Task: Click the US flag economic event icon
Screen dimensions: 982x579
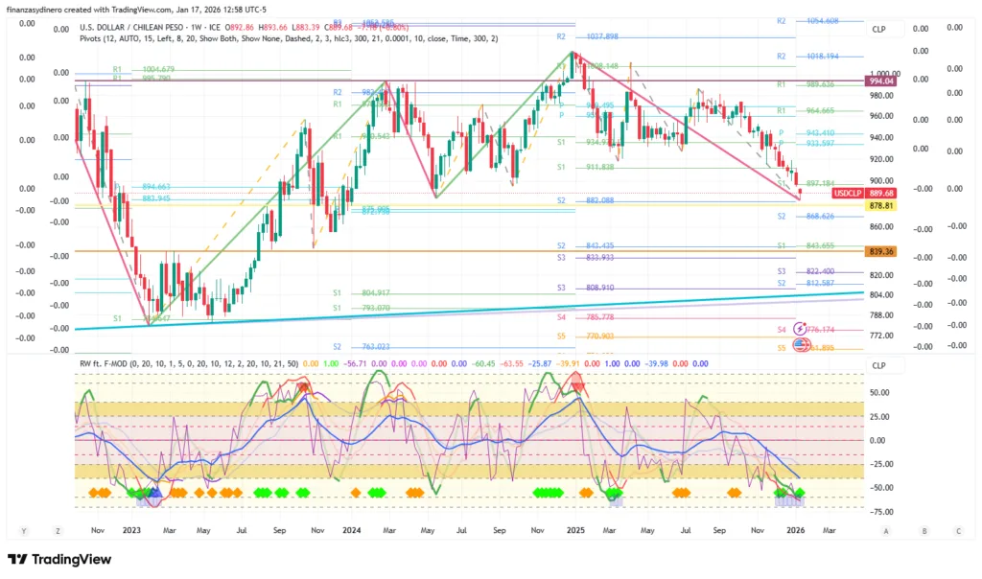Action: (x=802, y=344)
